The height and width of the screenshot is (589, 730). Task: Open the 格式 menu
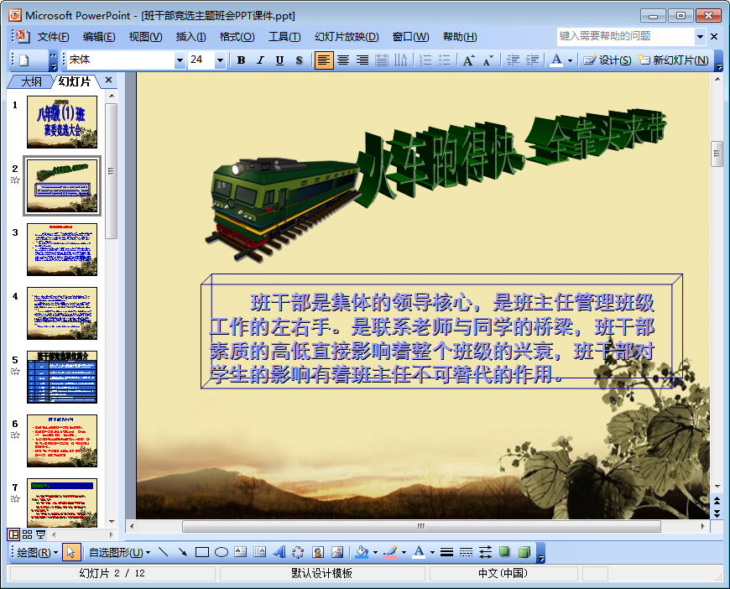coord(237,37)
